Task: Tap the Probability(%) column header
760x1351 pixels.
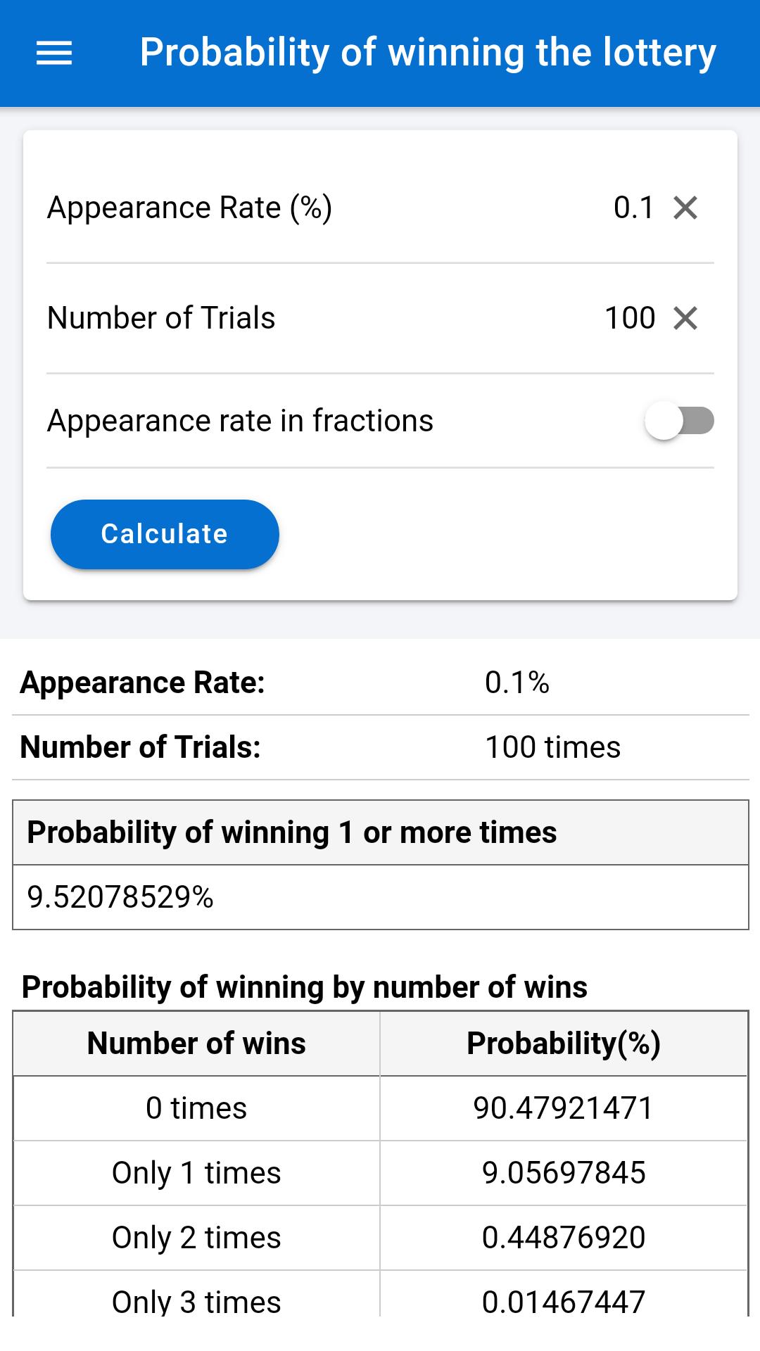Action: [564, 1044]
